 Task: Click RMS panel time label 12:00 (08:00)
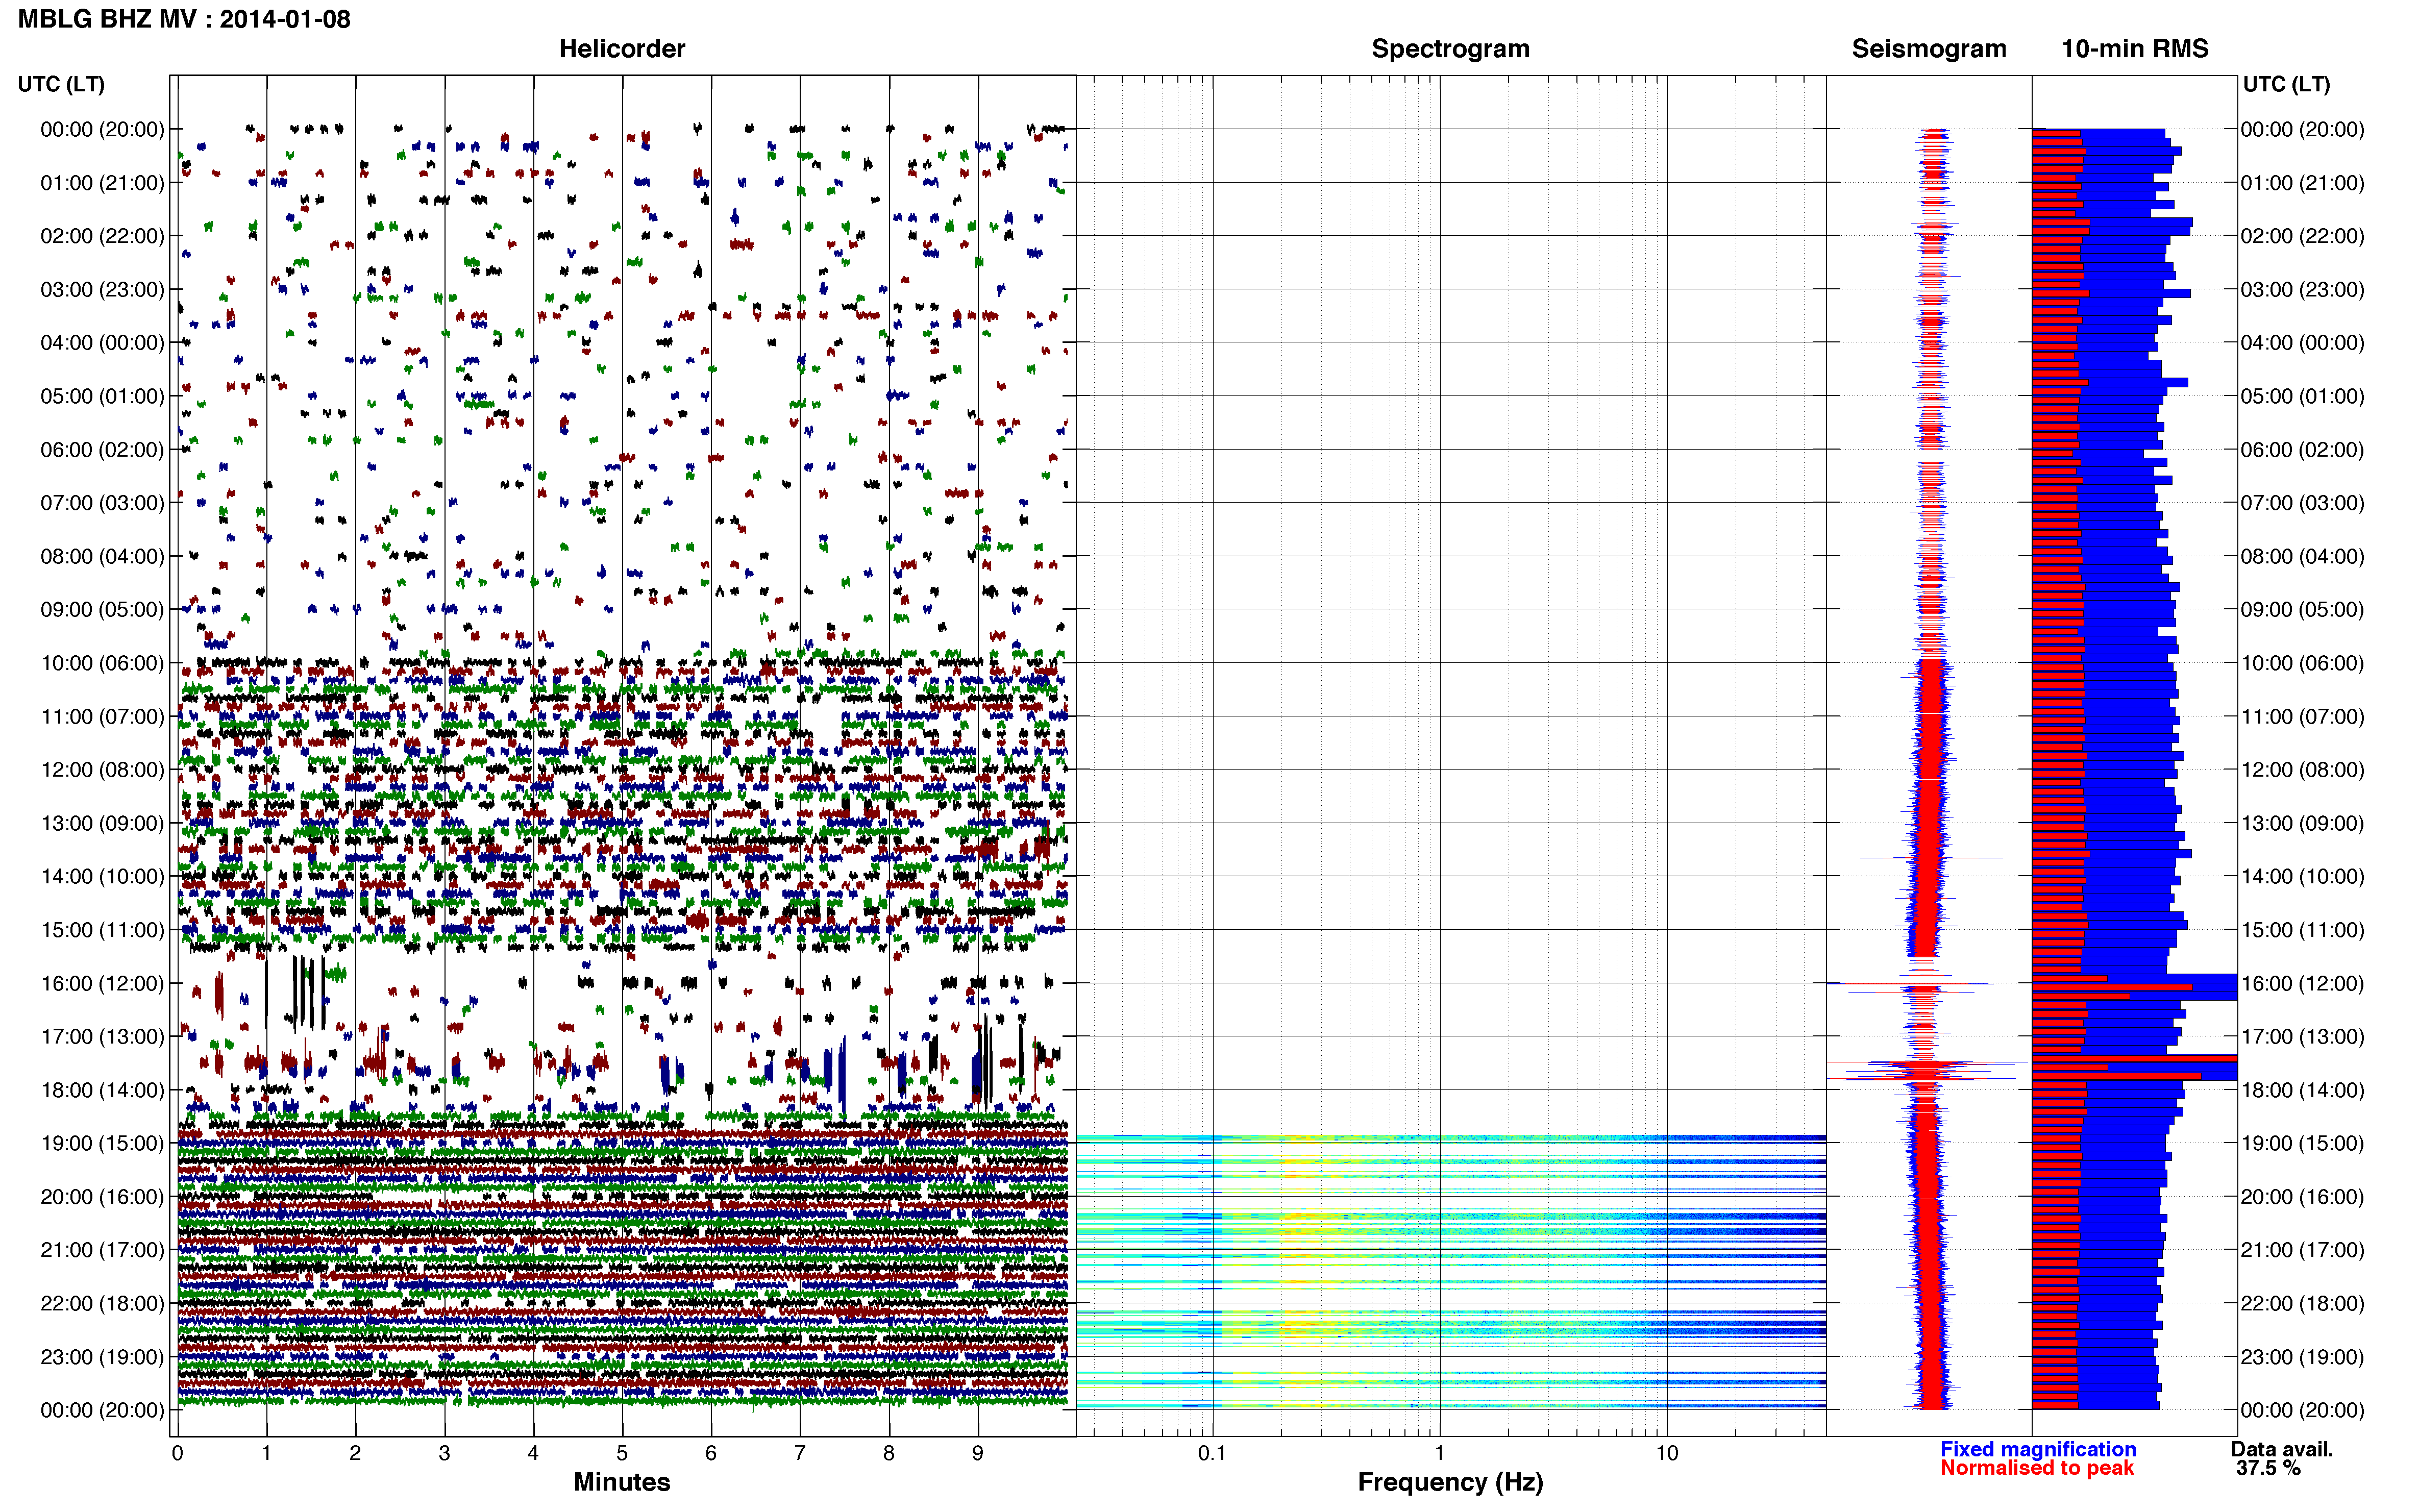[2302, 770]
